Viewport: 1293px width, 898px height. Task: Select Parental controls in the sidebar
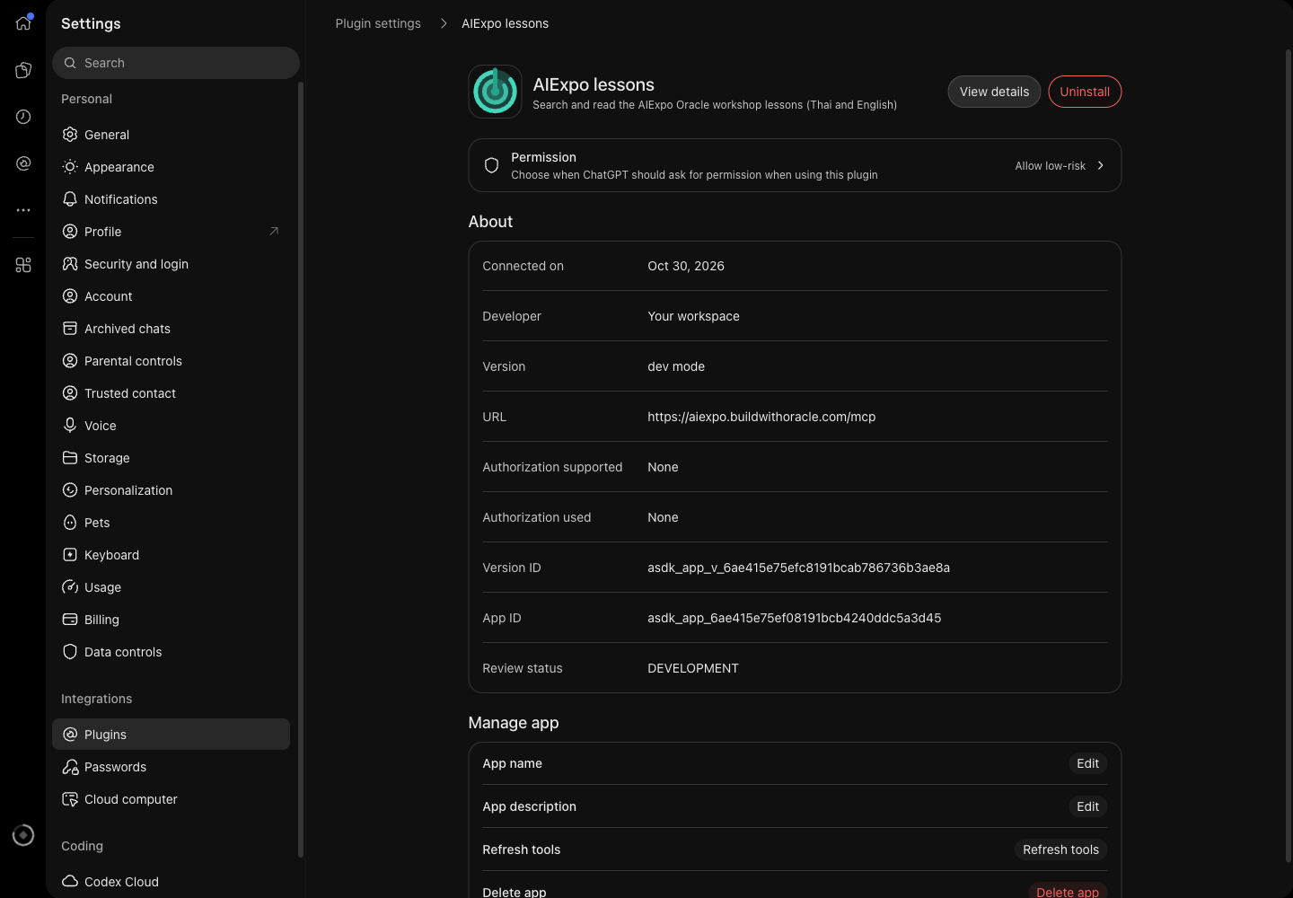click(171, 361)
